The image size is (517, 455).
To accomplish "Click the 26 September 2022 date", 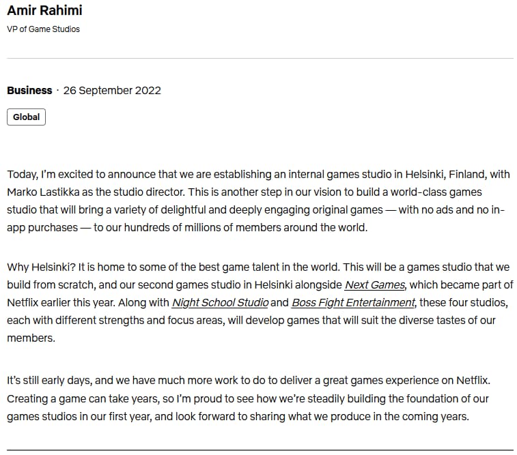I will (112, 90).
